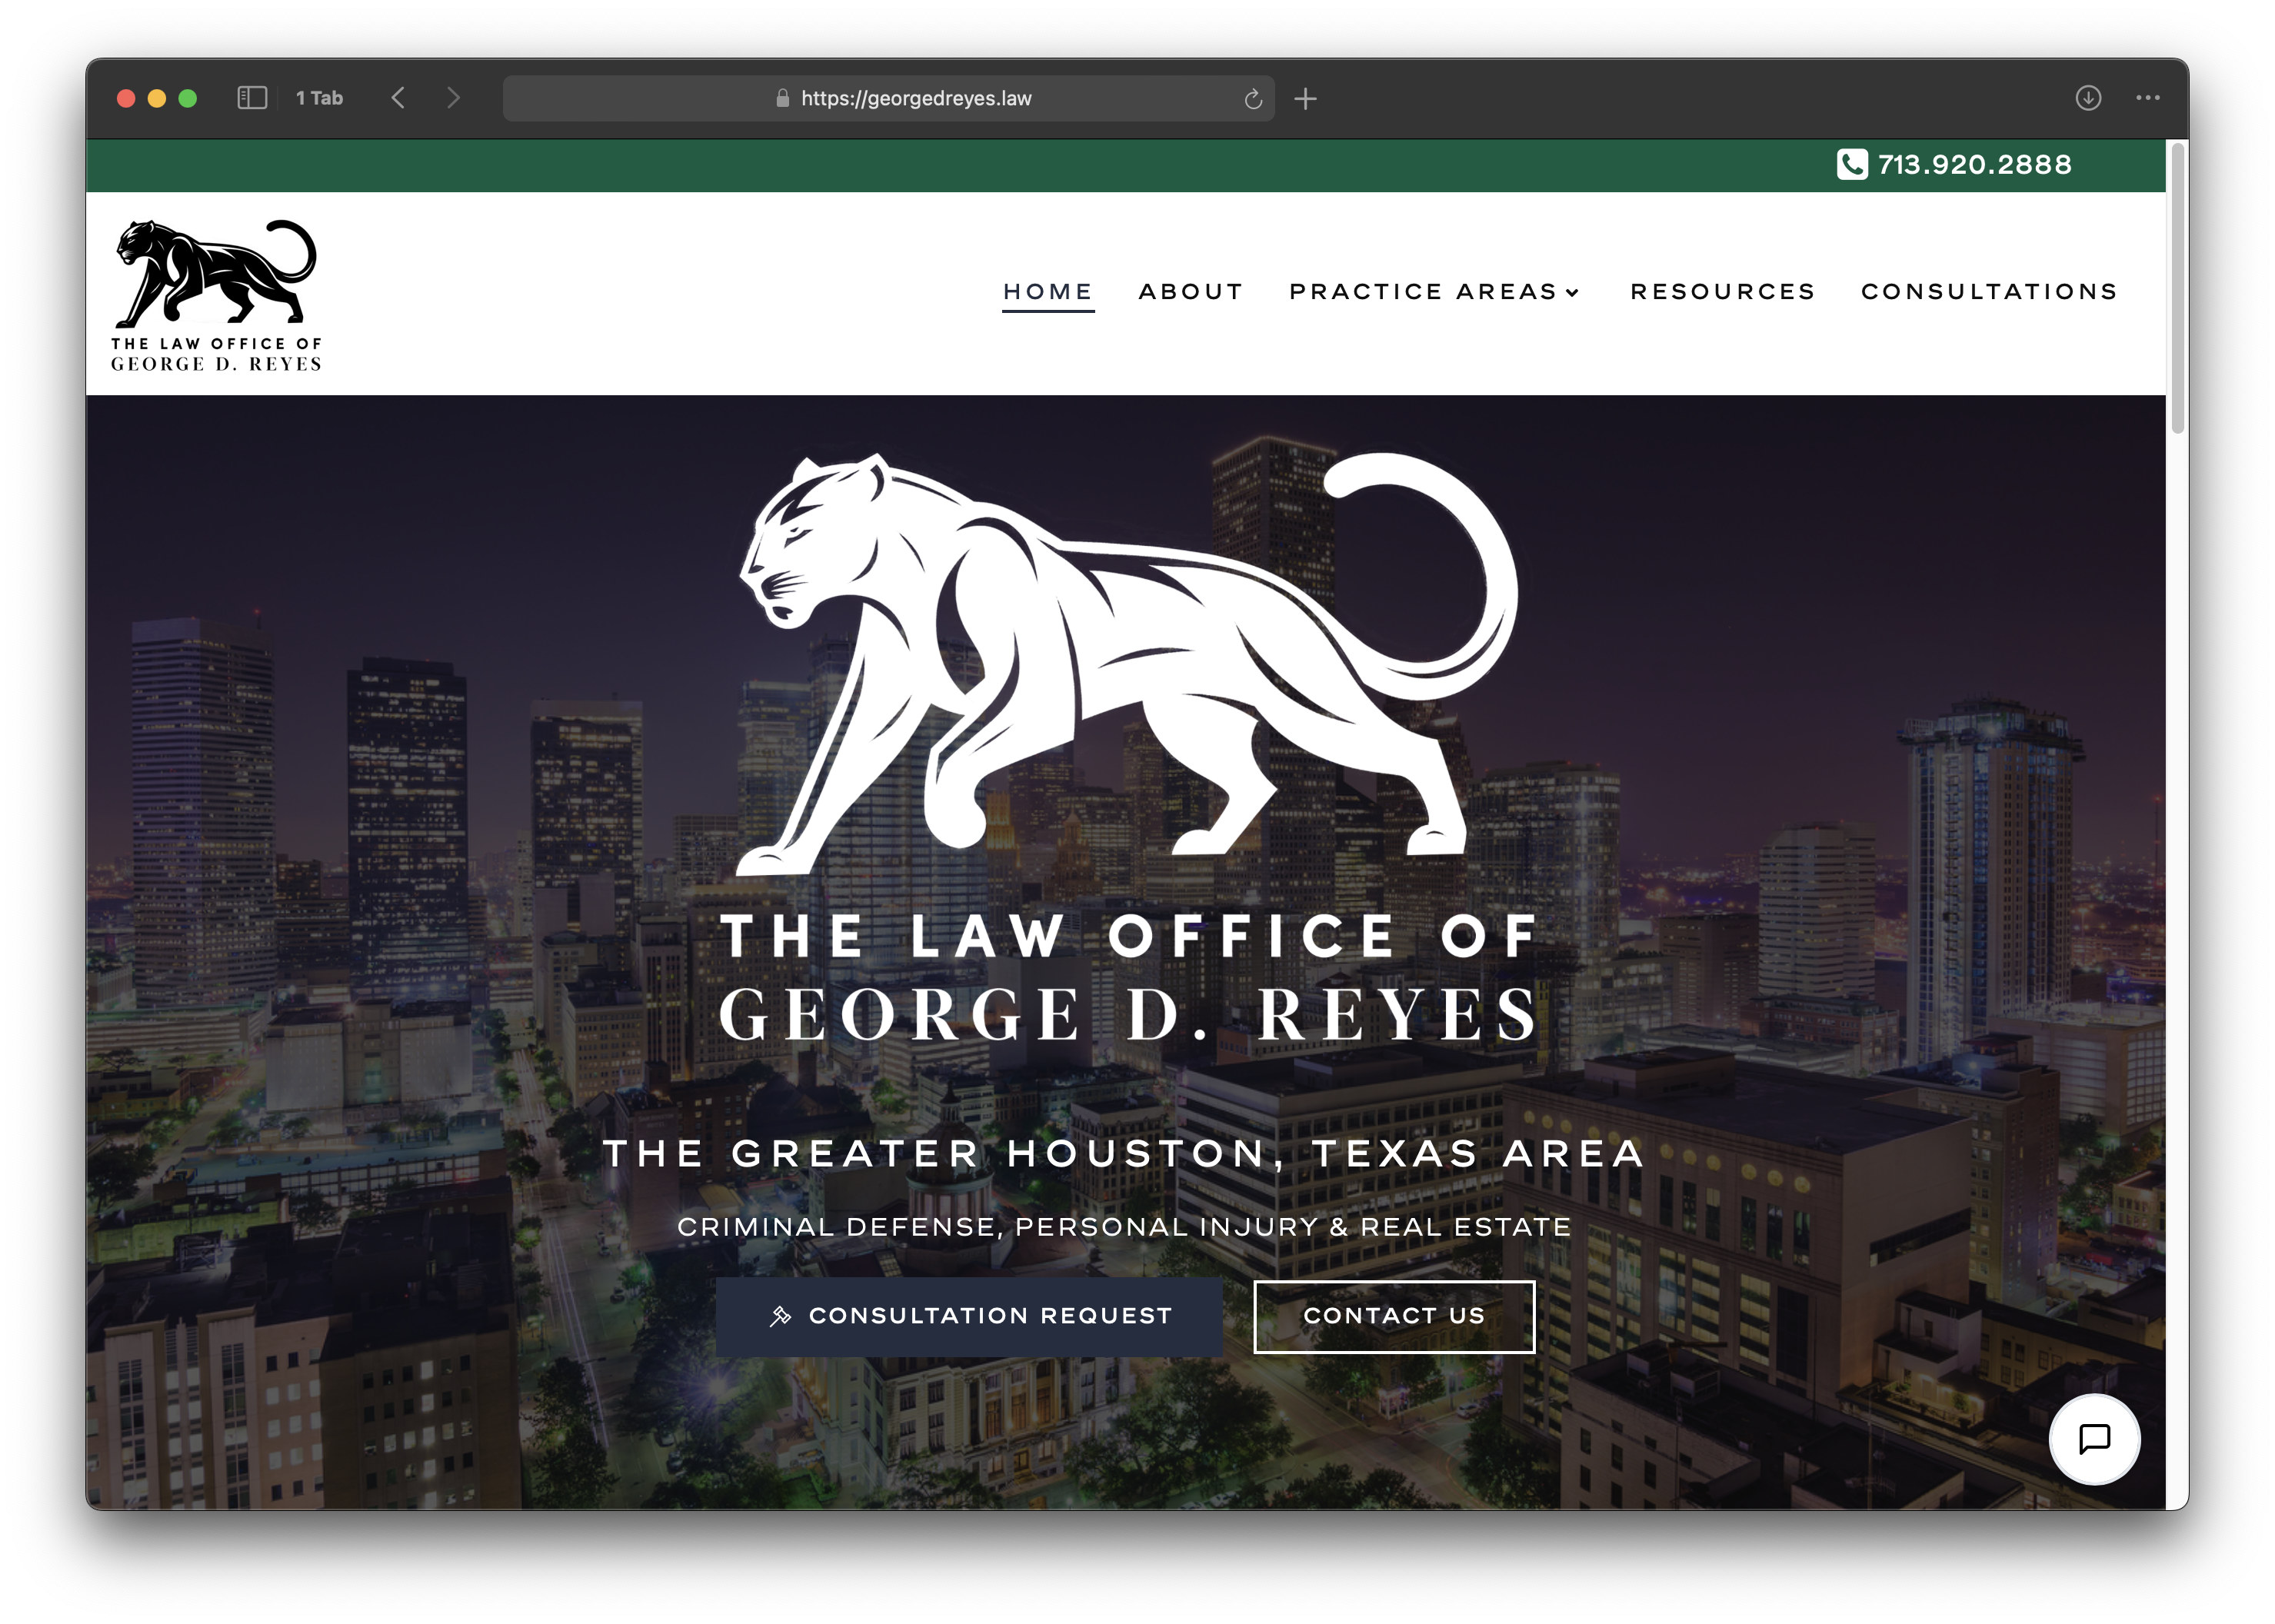Click the gavel icon on Consultation Request
The height and width of the screenshot is (1624, 2275).
781,1316
